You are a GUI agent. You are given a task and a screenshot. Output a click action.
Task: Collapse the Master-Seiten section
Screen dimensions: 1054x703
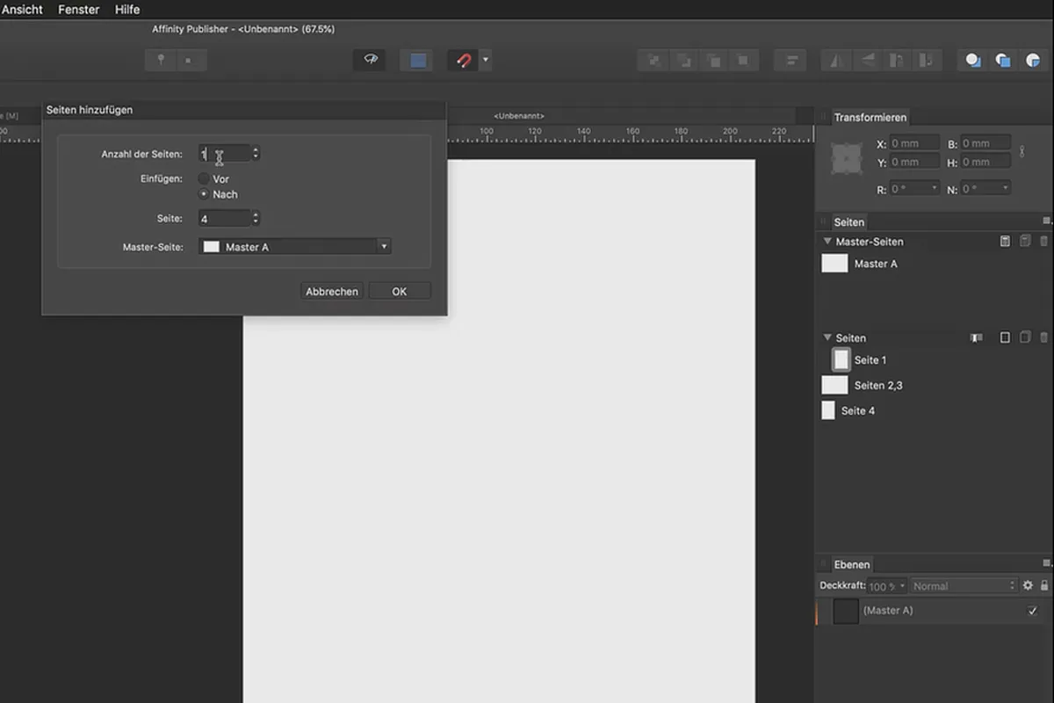[x=827, y=241]
